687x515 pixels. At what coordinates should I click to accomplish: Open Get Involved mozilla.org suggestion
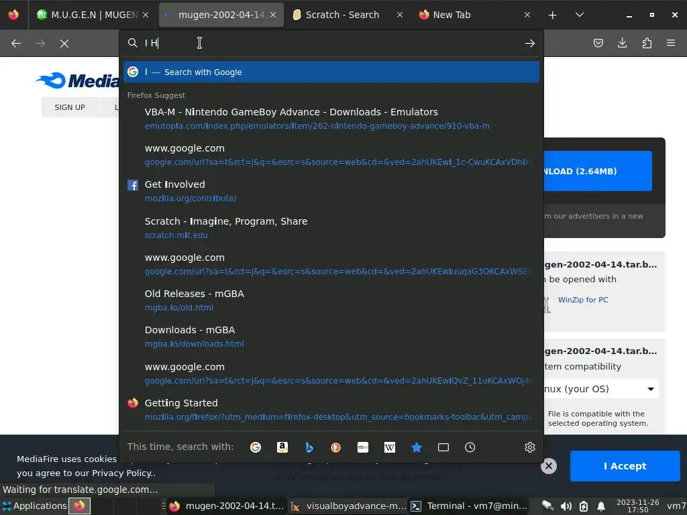point(331,191)
